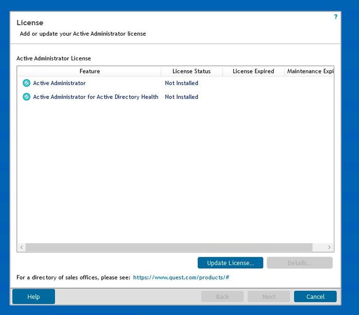Select Active Administrator for Active Directory Health row

pyautogui.click(x=176, y=97)
